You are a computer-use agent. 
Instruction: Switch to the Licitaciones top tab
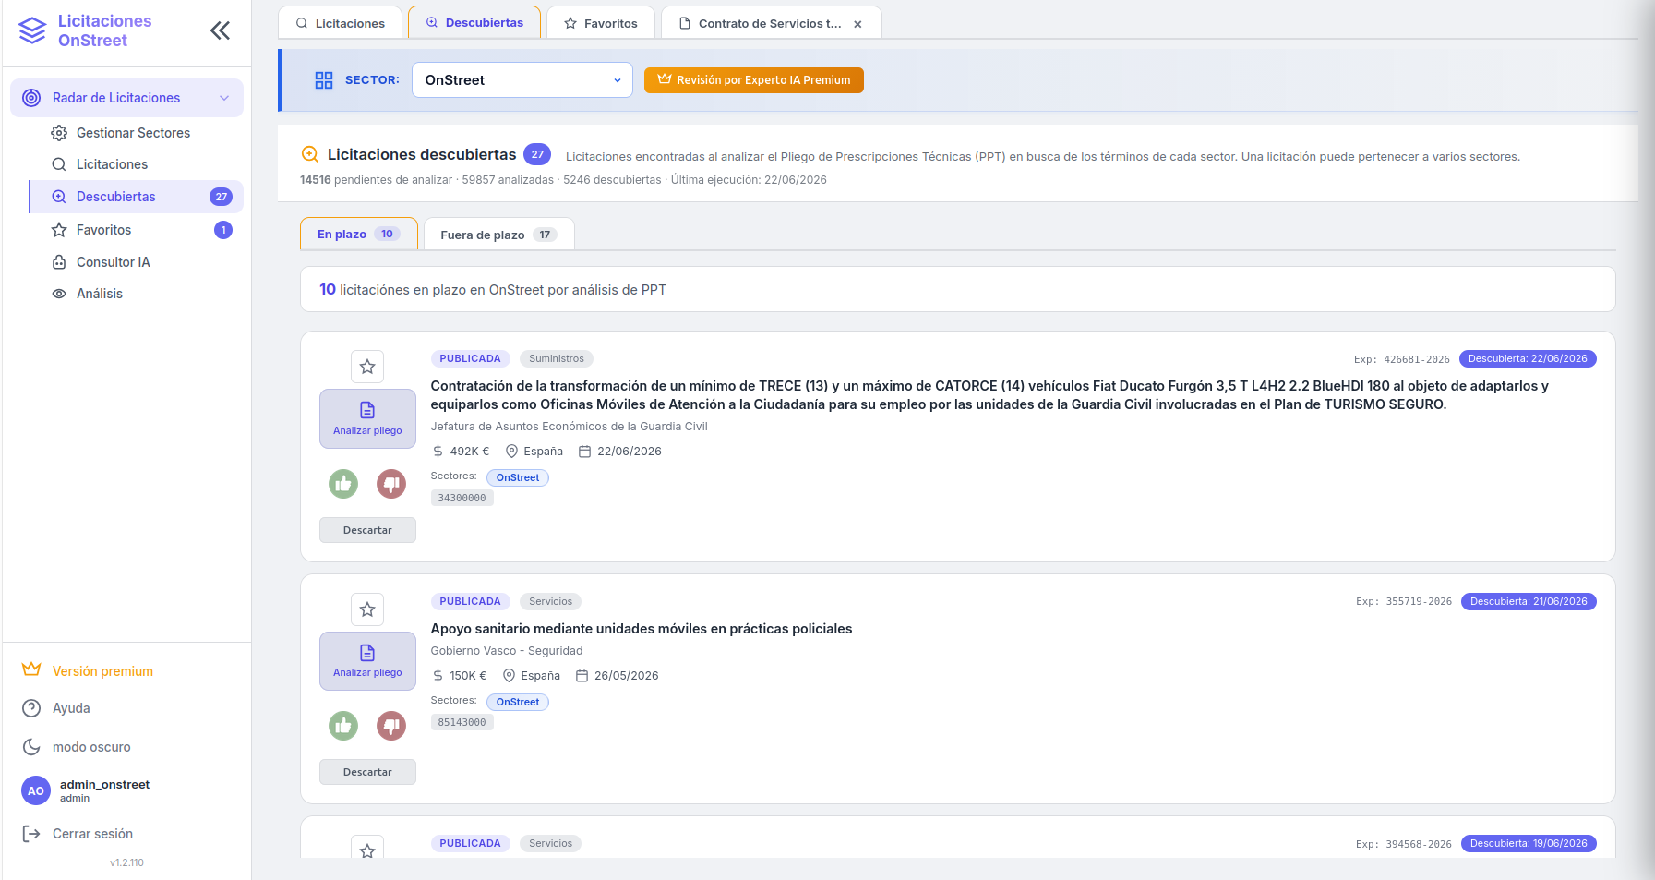coord(340,23)
